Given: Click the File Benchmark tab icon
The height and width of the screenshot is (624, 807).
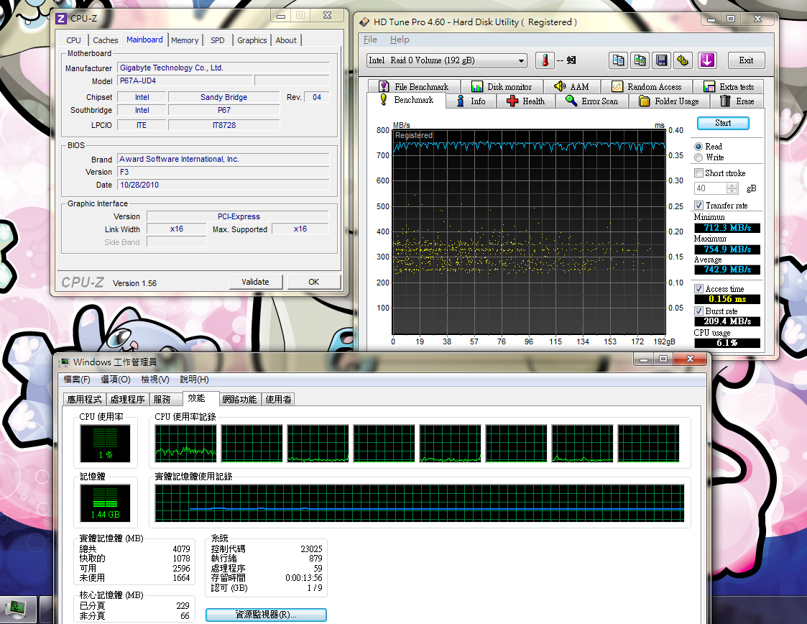Looking at the screenshot, I should (x=384, y=86).
